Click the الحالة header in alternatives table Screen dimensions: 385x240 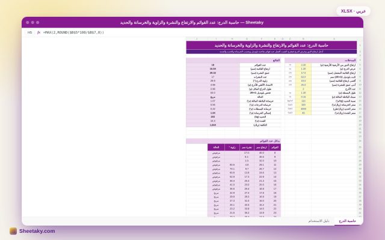point(216,148)
